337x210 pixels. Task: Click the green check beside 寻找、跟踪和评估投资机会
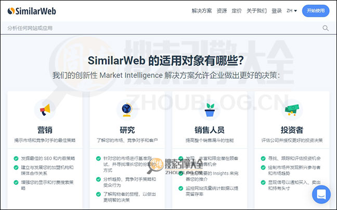[x=263, y=158]
